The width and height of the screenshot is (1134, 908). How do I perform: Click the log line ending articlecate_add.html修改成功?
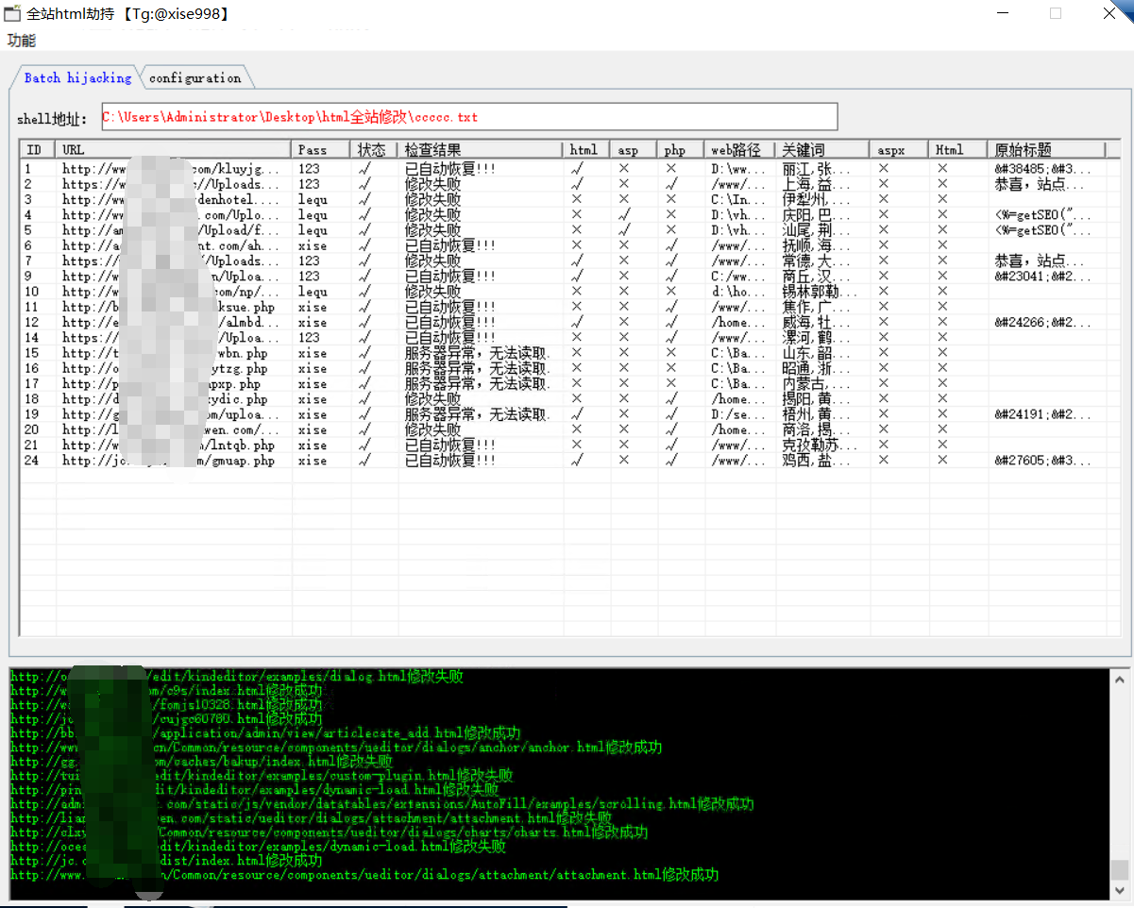tap(264, 733)
